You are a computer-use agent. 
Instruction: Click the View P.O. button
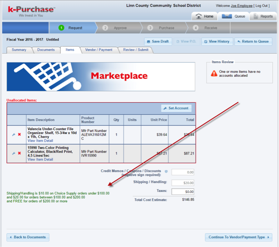point(187,41)
